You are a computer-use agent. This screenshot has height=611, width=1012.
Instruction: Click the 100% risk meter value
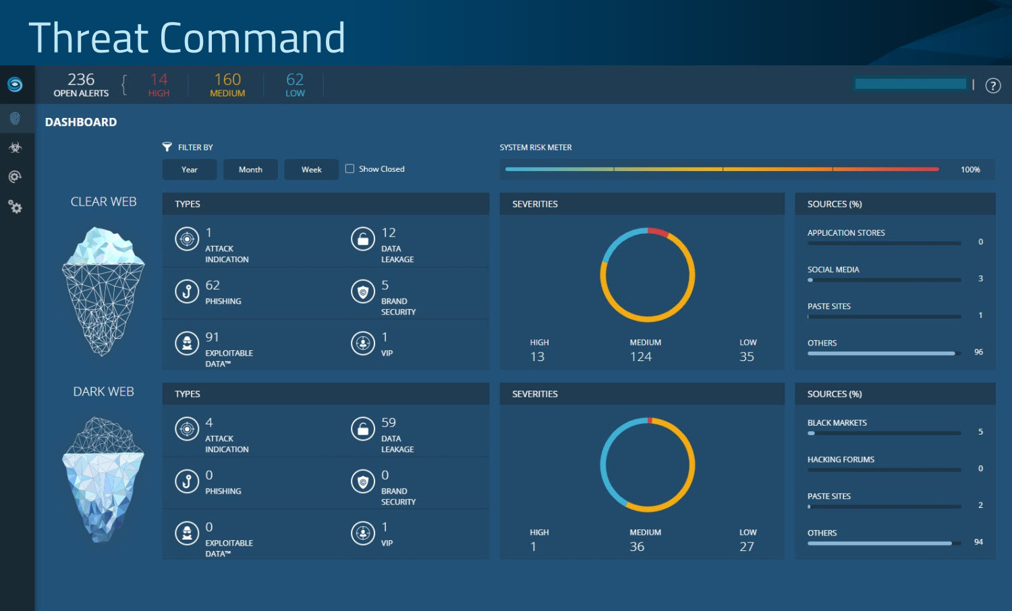point(970,170)
